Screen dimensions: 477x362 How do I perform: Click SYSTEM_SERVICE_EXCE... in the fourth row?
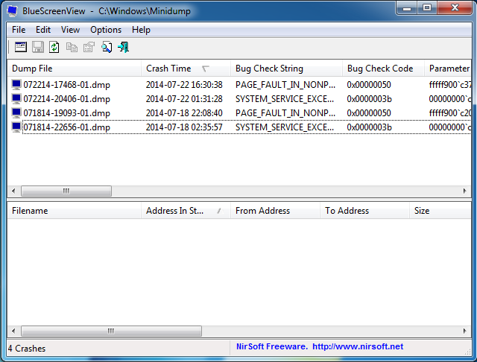tap(285, 127)
